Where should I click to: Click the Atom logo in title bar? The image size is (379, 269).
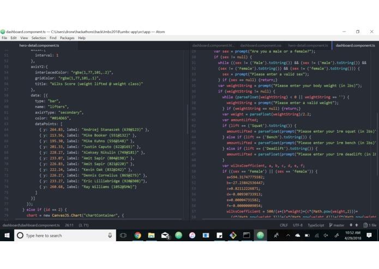[3, 32]
